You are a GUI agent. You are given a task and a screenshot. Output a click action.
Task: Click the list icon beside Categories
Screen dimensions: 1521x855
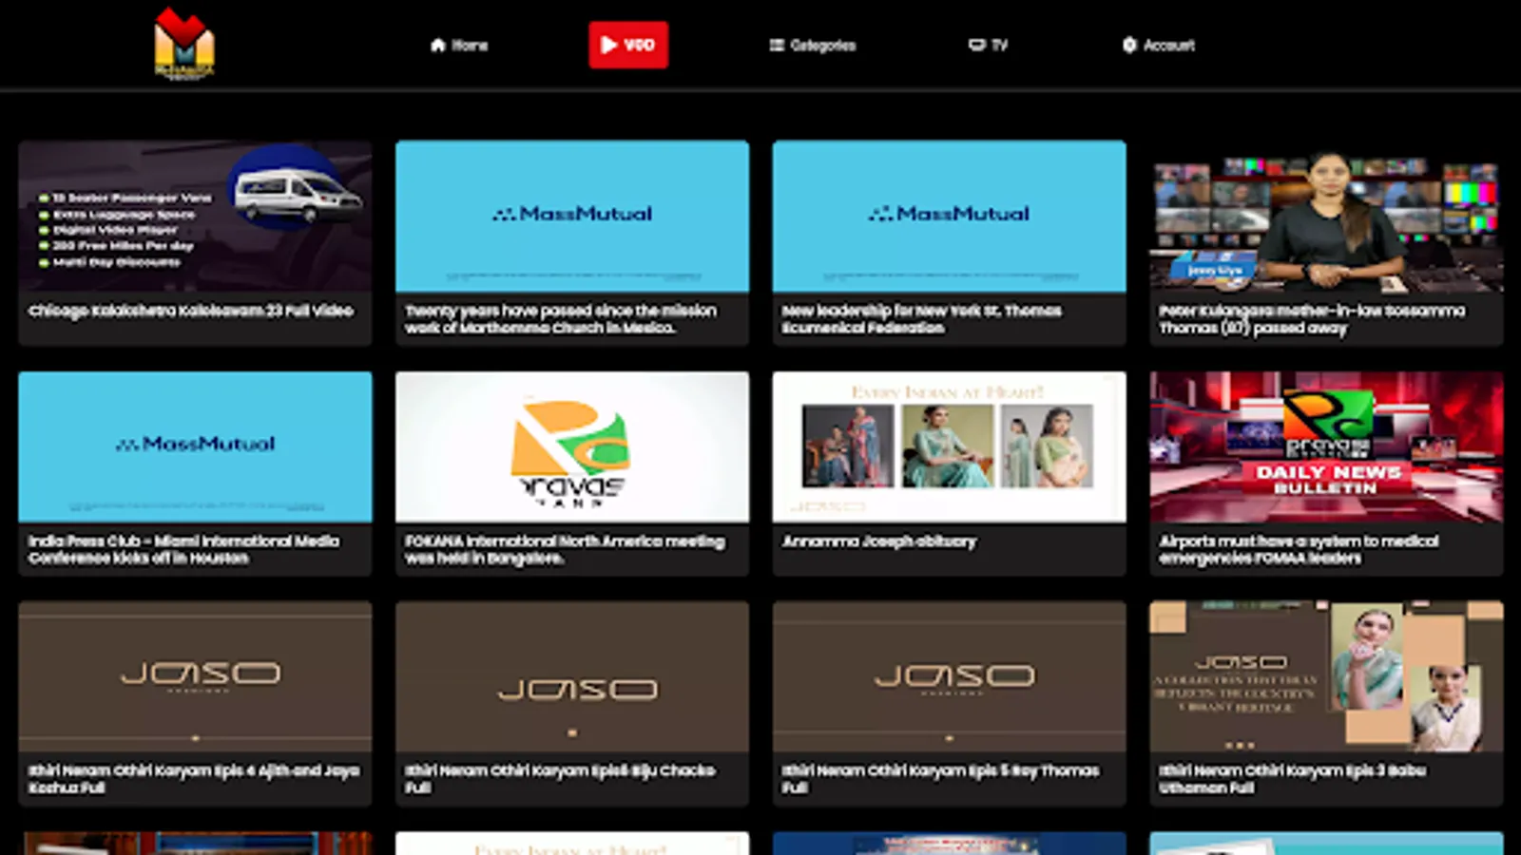pos(777,45)
